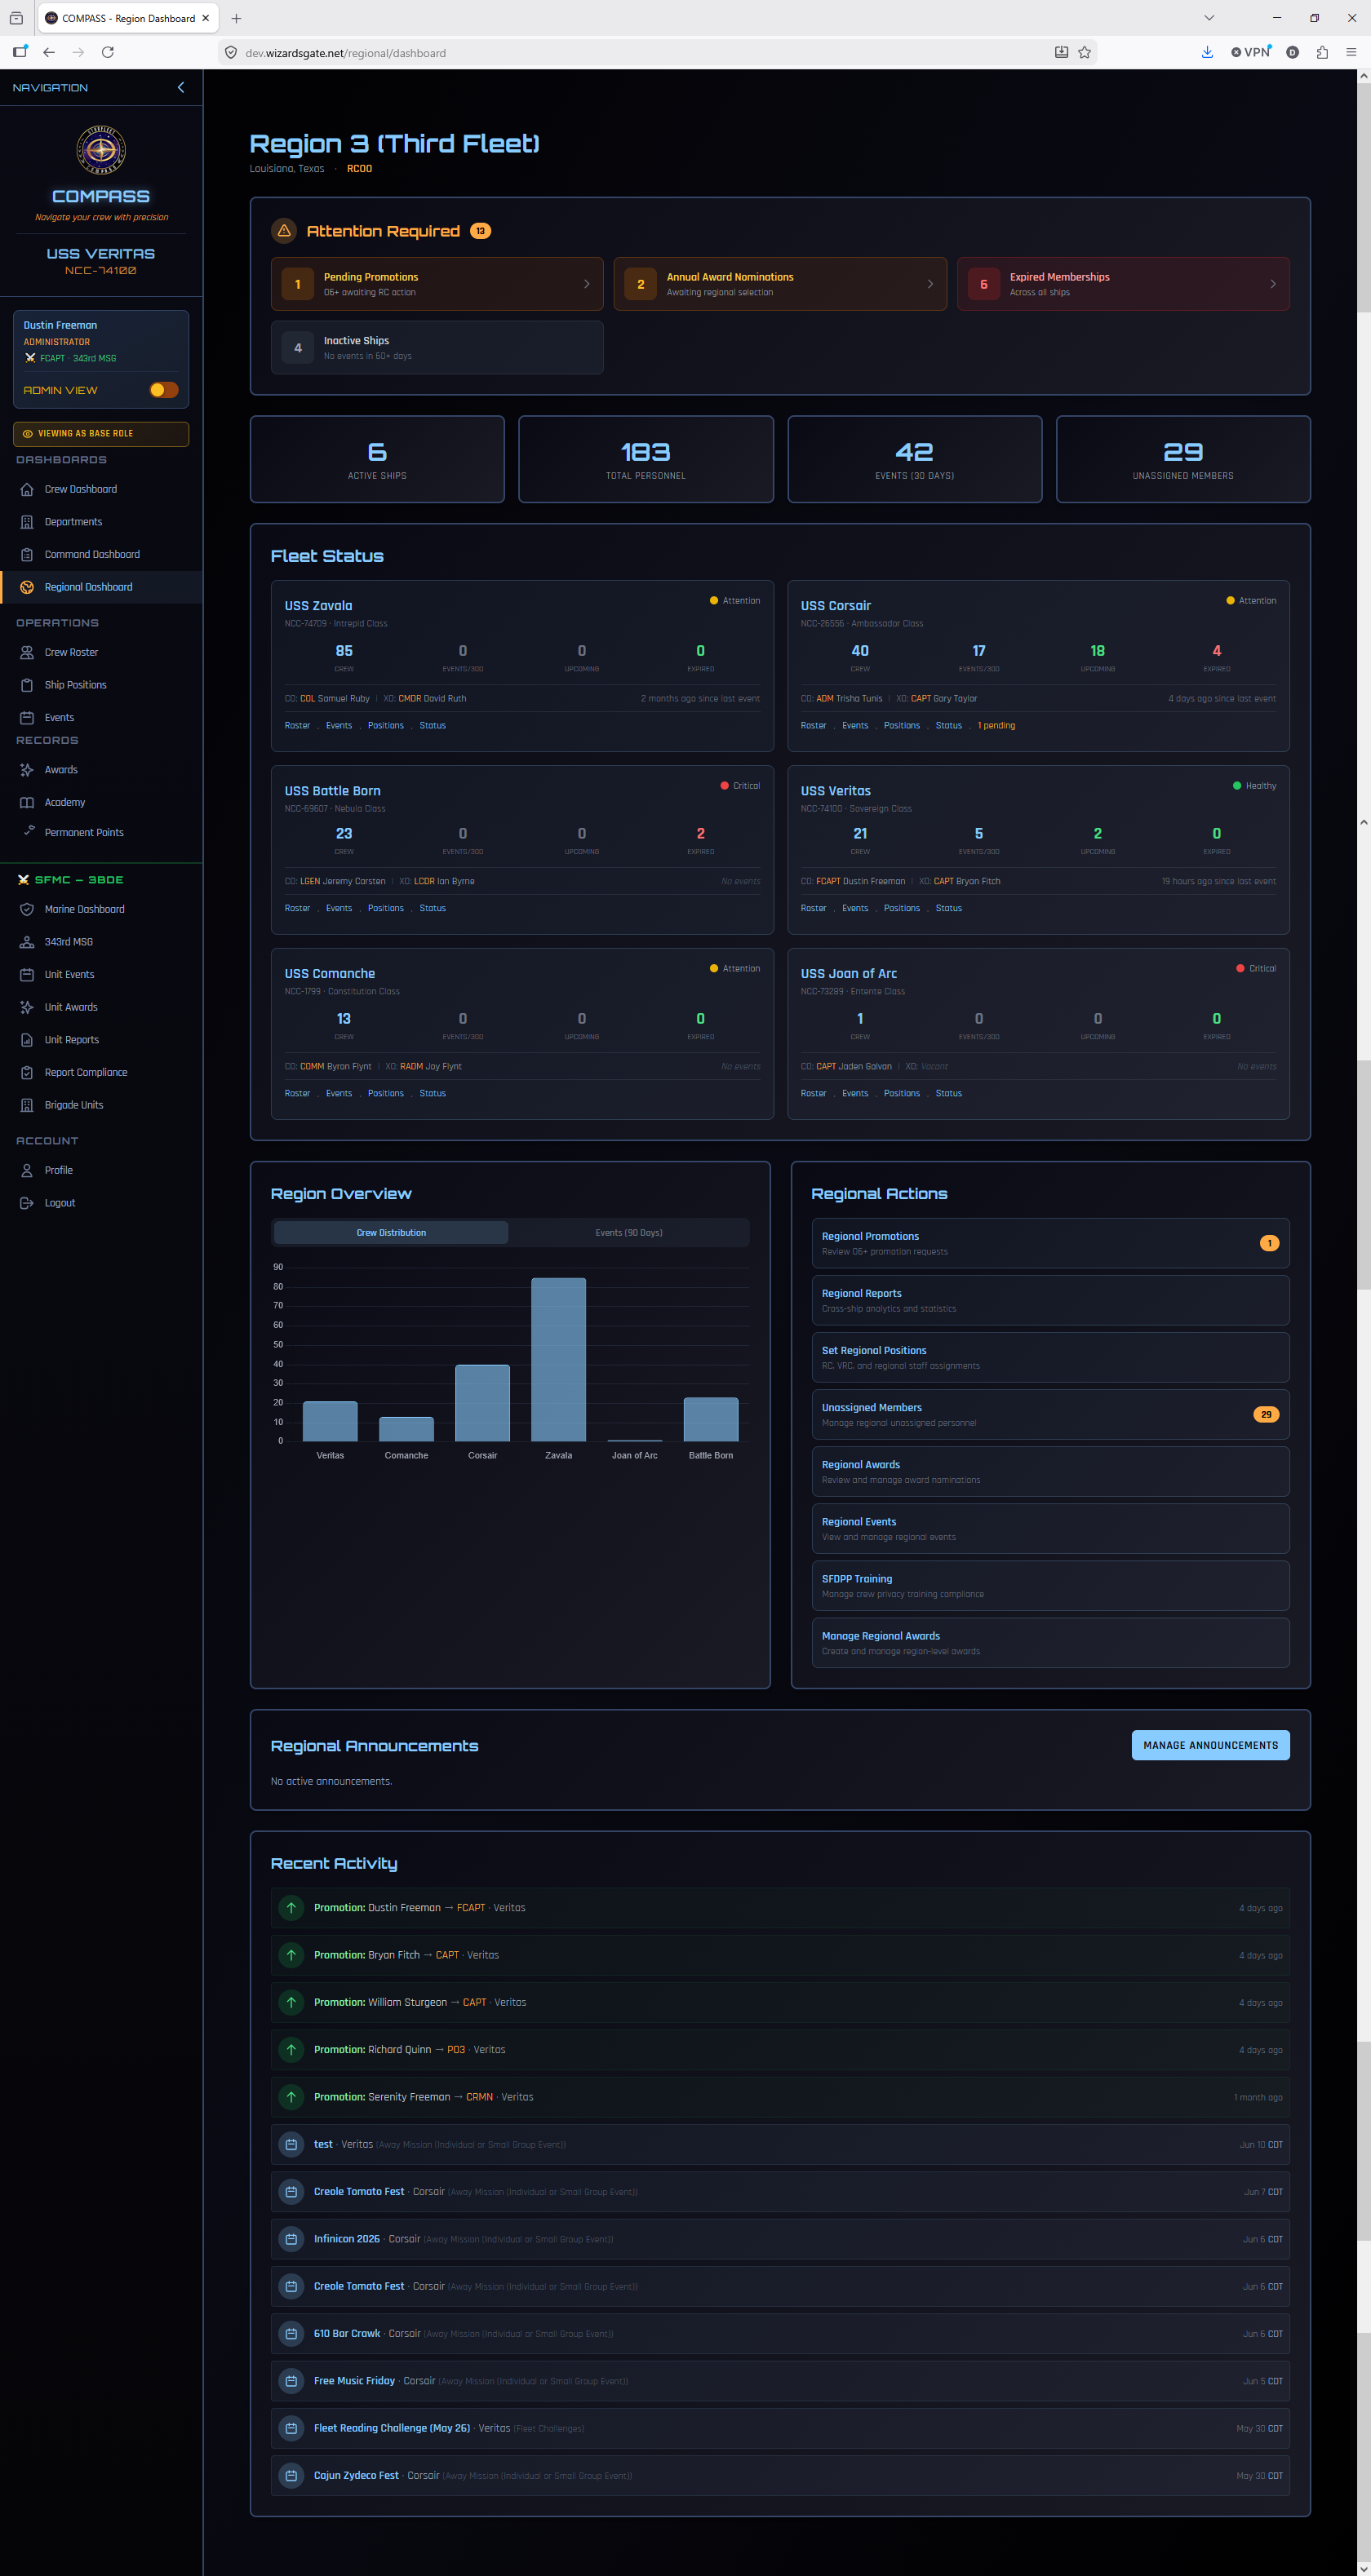
Task: Click the Zavala bar in crew chart
Action: click(x=558, y=1359)
